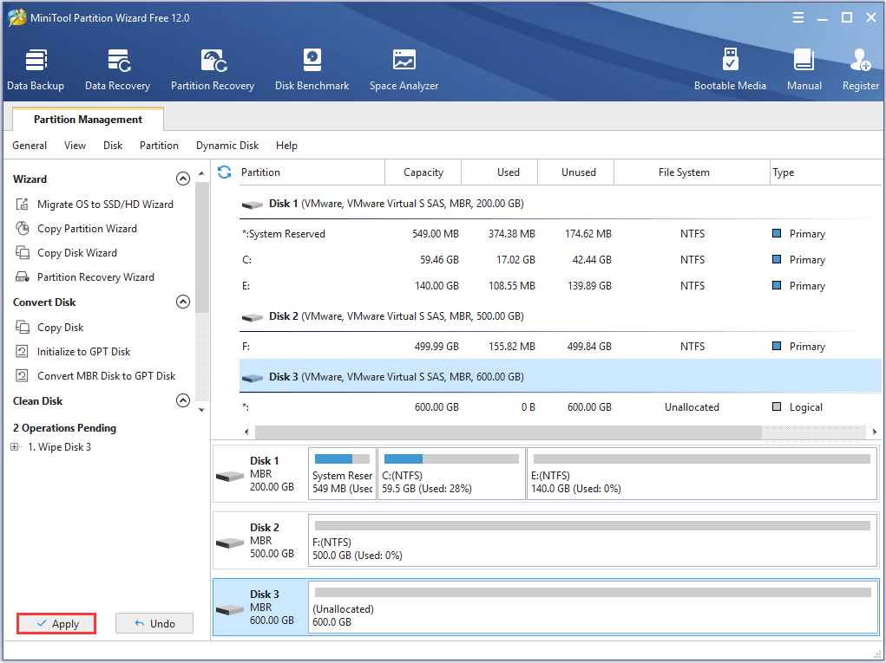Click Disk 2 icon in partition list header

click(x=252, y=318)
